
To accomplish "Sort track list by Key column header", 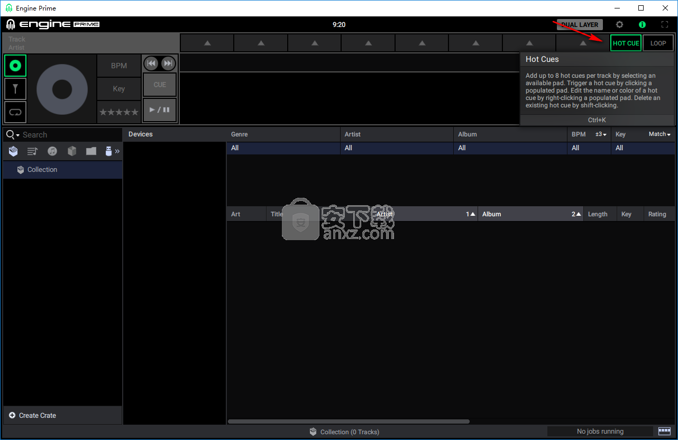I will pyautogui.click(x=630, y=214).
